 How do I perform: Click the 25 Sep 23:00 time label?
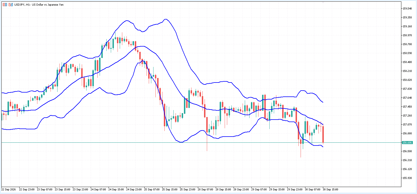pyautogui.click(x=188, y=190)
